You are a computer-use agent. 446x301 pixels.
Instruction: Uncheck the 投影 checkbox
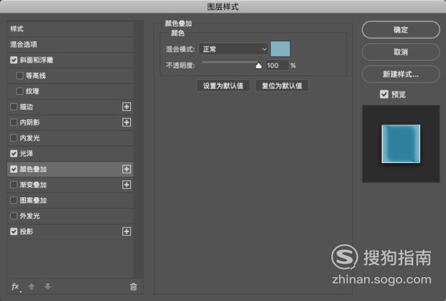tap(14, 231)
